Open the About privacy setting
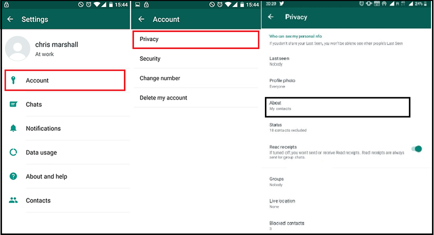This screenshot has height=235, width=434. (338, 107)
